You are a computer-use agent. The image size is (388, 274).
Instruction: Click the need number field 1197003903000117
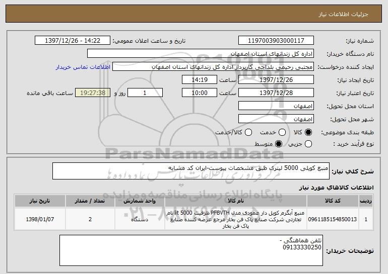(x=276, y=41)
